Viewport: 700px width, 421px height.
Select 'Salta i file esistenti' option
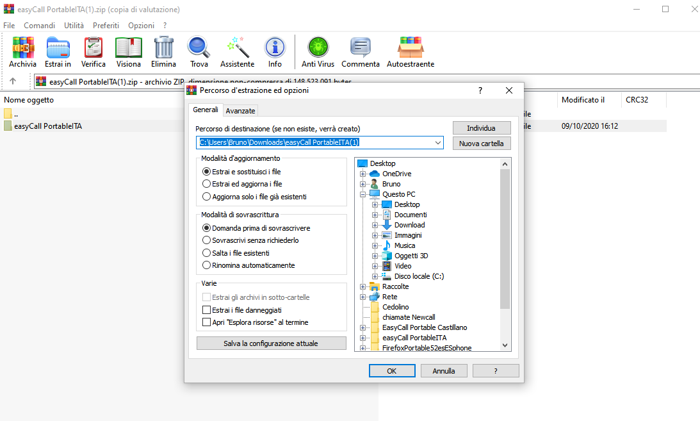[206, 252]
